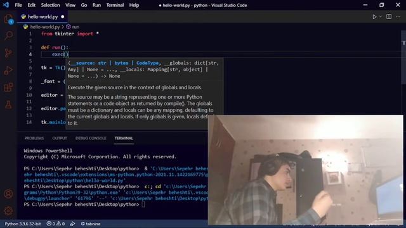Image resolution: width=406 pixels, height=228 pixels.
Task: Place cursor on line 1 import statement
Action: point(70,34)
